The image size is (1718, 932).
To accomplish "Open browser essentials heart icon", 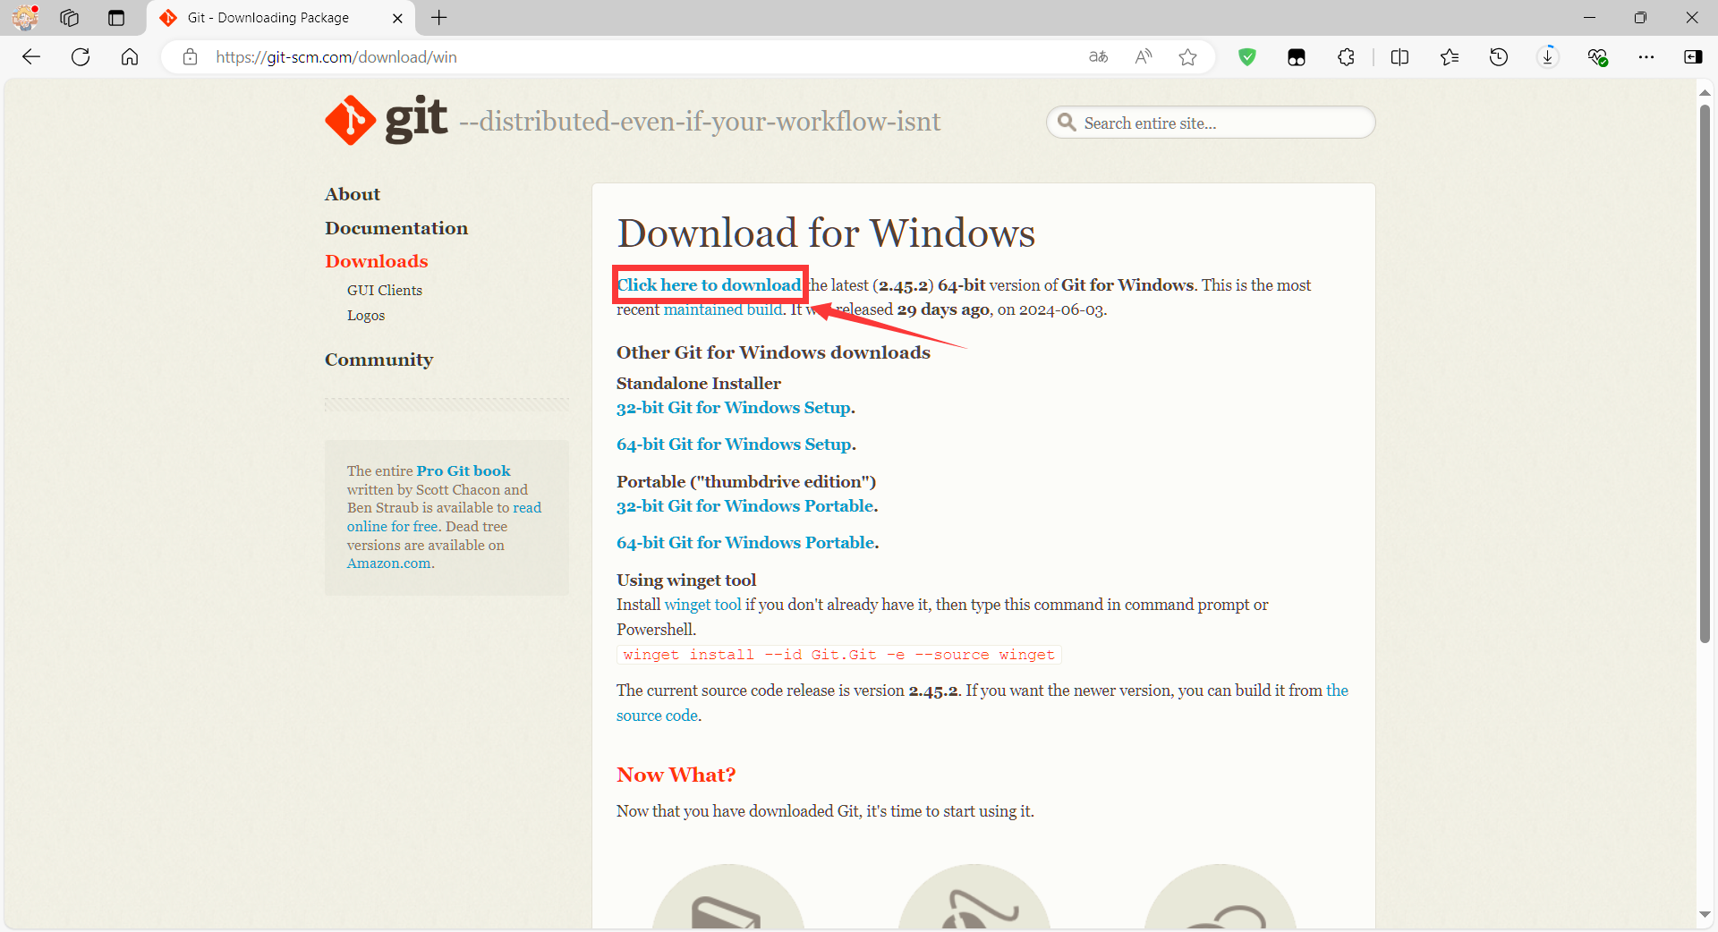I will (1597, 57).
